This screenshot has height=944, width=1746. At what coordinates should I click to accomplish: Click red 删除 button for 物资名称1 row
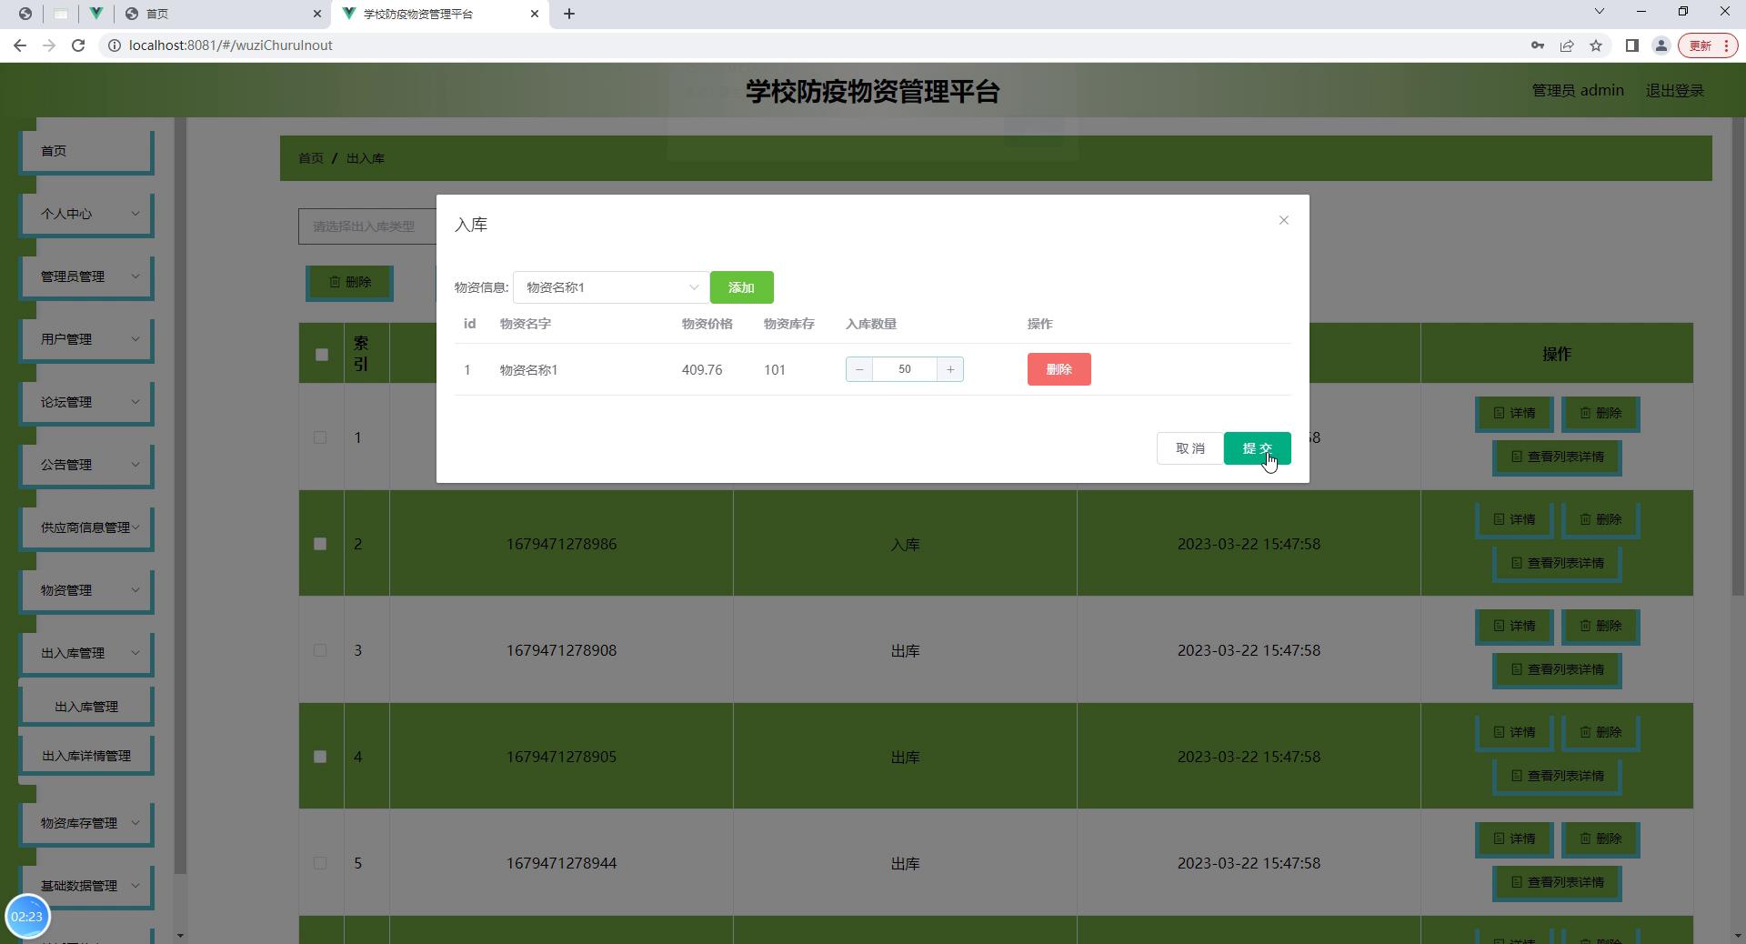1059,369
